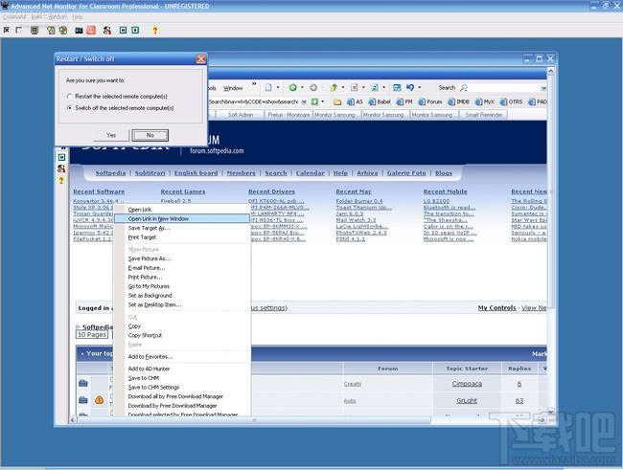Click the browser address URL field
The width and height of the screenshot is (623, 470).
(254, 102)
